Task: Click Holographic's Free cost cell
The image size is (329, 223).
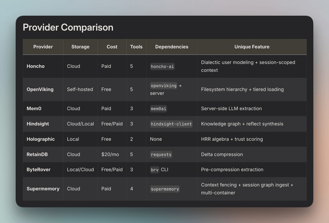Action: pos(106,139)
